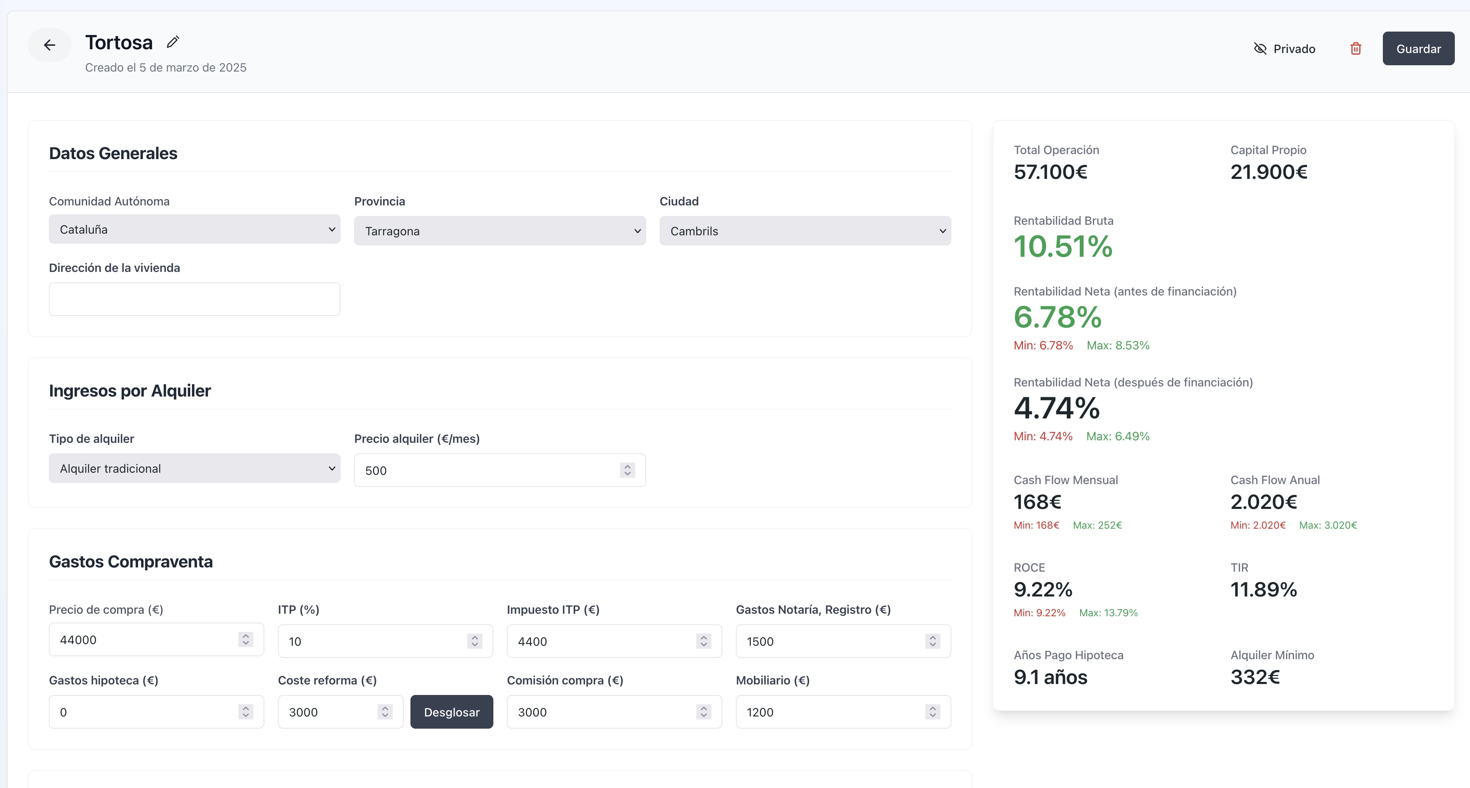
Task: Click the Comisión compra stepper arrows
Action: [703, 711]
